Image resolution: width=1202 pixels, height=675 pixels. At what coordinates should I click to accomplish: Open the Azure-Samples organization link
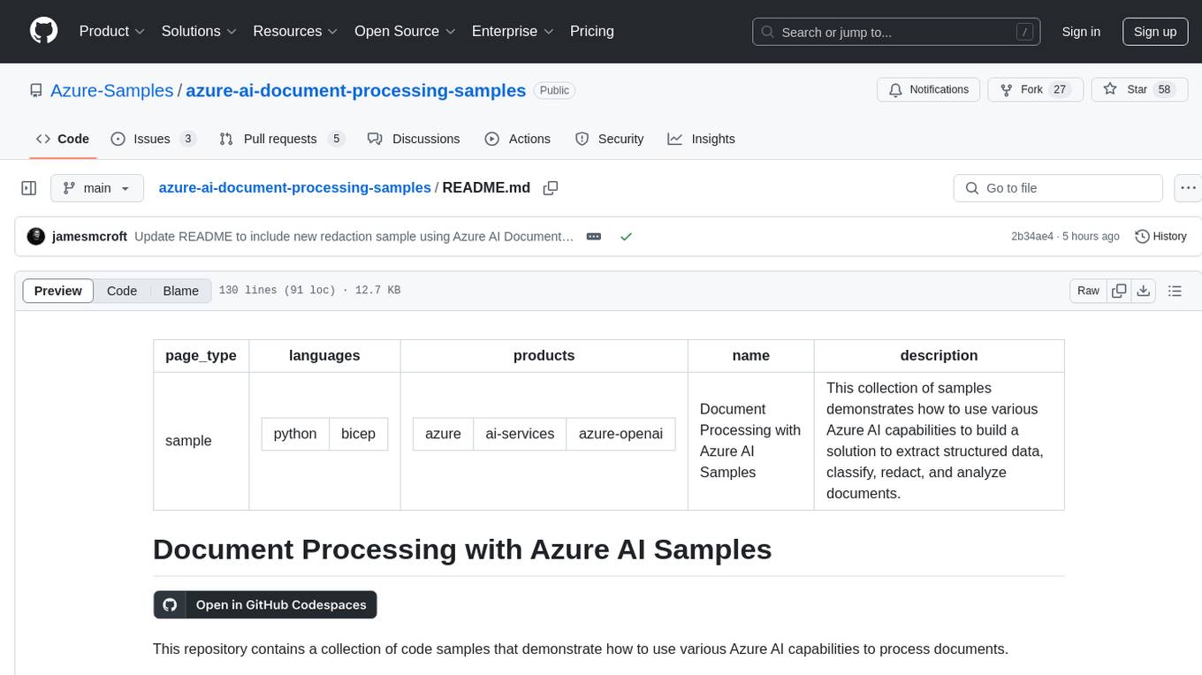[x=111, y=90]
